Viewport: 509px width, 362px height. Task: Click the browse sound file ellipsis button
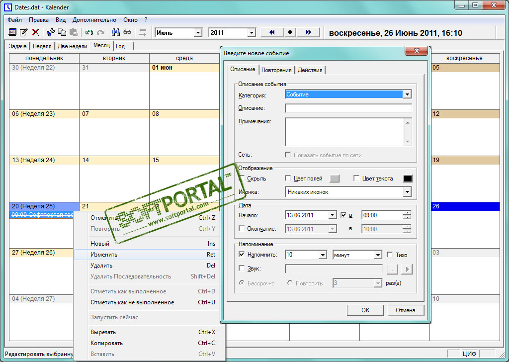point(393,269)
